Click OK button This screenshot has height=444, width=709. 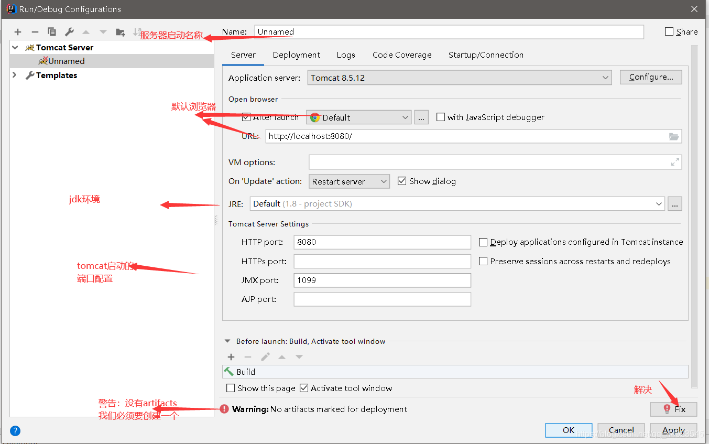[569, 430]
